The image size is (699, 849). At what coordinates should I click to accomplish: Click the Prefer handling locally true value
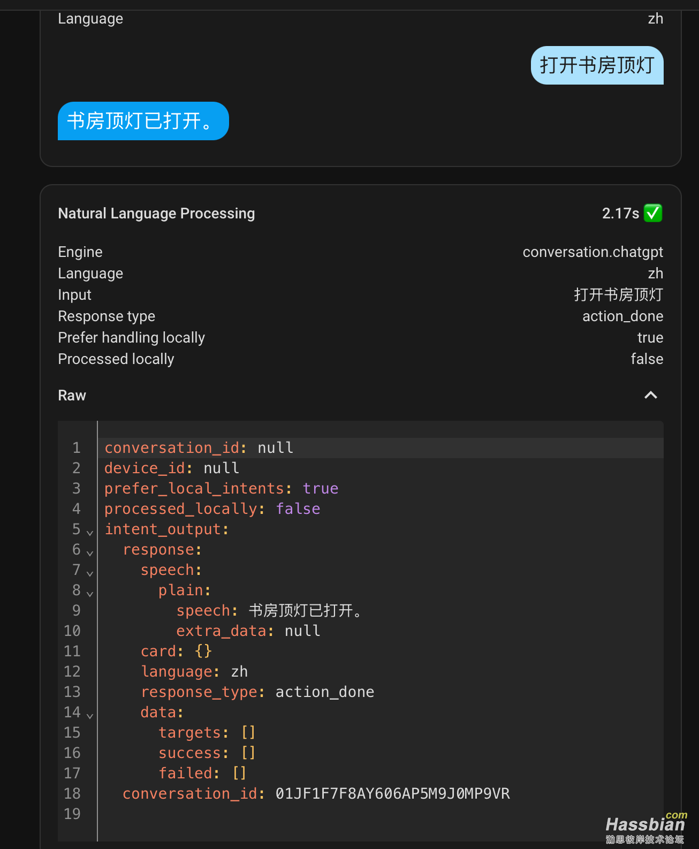[x=650, y=337]
